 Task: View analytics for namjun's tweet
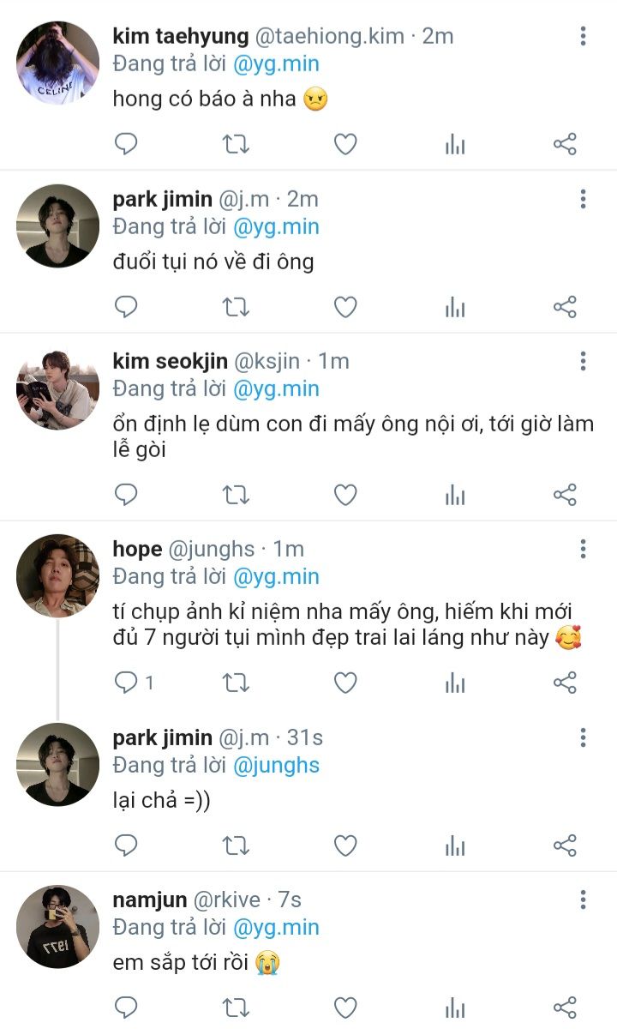[x=455, y=1007]
